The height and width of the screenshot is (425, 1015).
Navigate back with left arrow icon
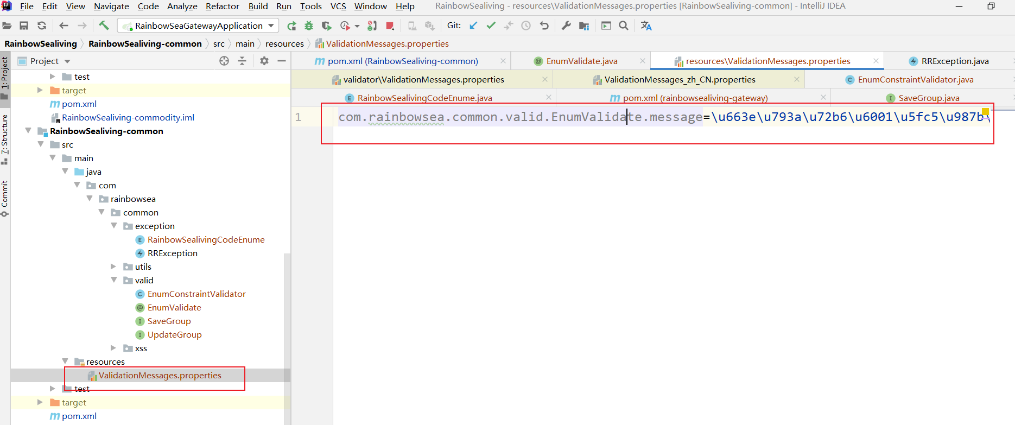64,26
